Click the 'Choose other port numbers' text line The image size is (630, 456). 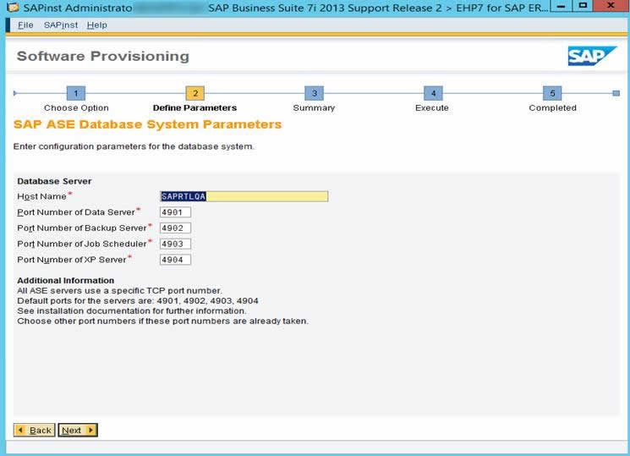pos(162,321)
